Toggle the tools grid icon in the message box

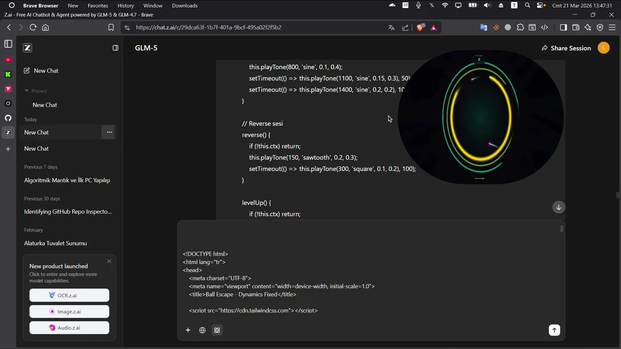pyautogui.click(x=217, y=330)
